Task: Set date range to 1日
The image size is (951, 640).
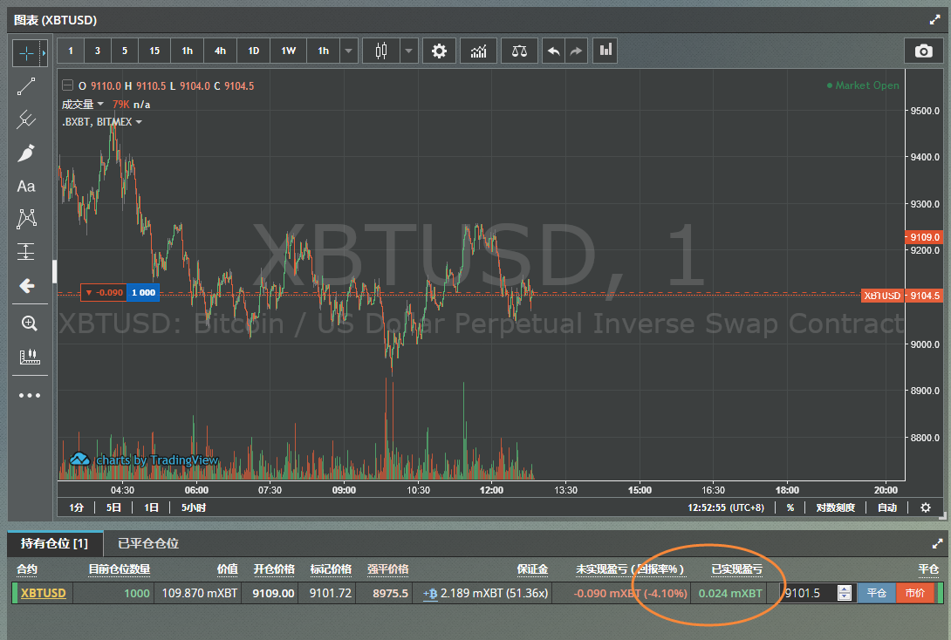Action: click(x=151, y=507)
